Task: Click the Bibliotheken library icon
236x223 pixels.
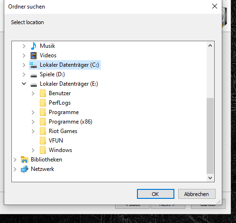Action: 25,160
